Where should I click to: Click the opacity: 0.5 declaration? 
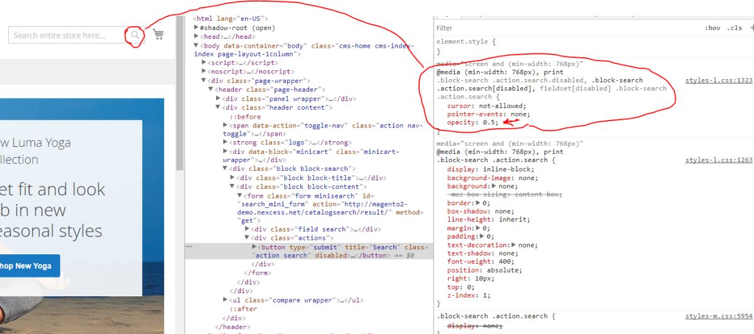point(473,122)
